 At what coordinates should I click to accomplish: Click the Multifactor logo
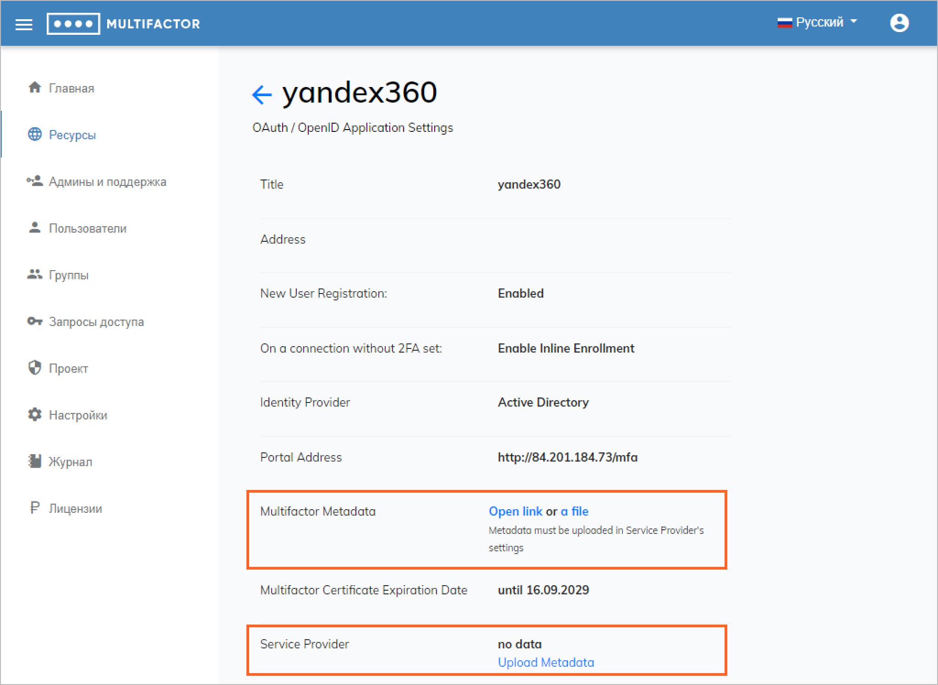(124, 24)
